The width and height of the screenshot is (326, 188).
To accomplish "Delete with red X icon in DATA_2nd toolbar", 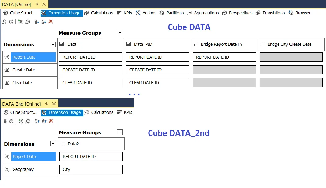I will coord(51,121).
